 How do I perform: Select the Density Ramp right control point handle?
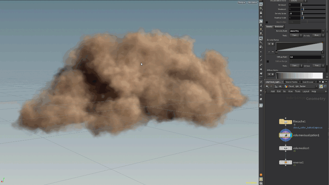[322, 52]
